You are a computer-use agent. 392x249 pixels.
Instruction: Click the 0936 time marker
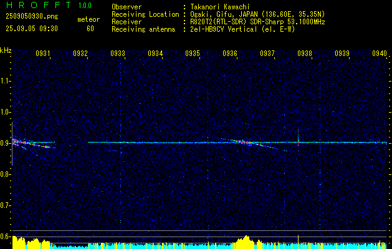pos(230,53)
